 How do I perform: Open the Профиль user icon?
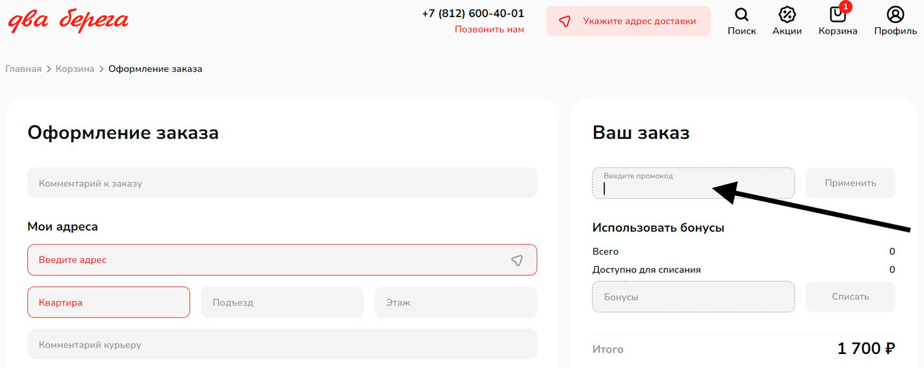(x=895, y=21)
